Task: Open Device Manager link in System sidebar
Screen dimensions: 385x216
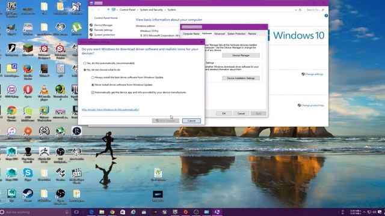Action: click(103, 25)
